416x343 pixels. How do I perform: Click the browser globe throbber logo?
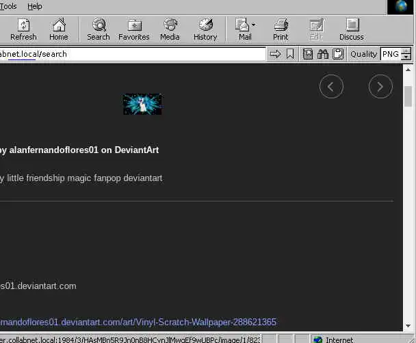click(x=401, y=6)
